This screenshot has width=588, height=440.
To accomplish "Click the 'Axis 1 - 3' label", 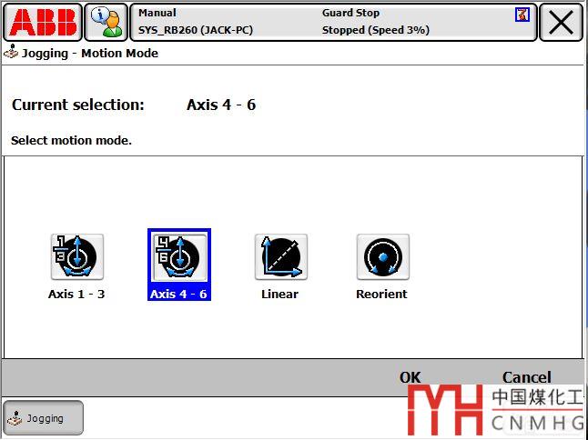I will point(76,294).
